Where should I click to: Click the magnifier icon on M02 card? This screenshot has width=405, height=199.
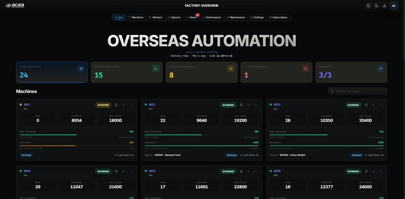click(x=256, y=105)
